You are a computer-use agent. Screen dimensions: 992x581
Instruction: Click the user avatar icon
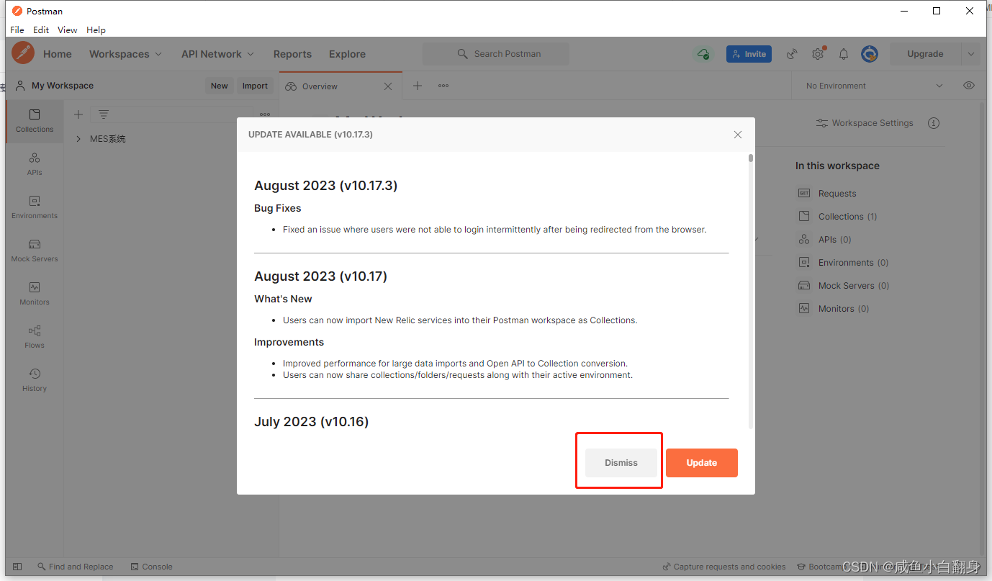click(x=870, y=54)
